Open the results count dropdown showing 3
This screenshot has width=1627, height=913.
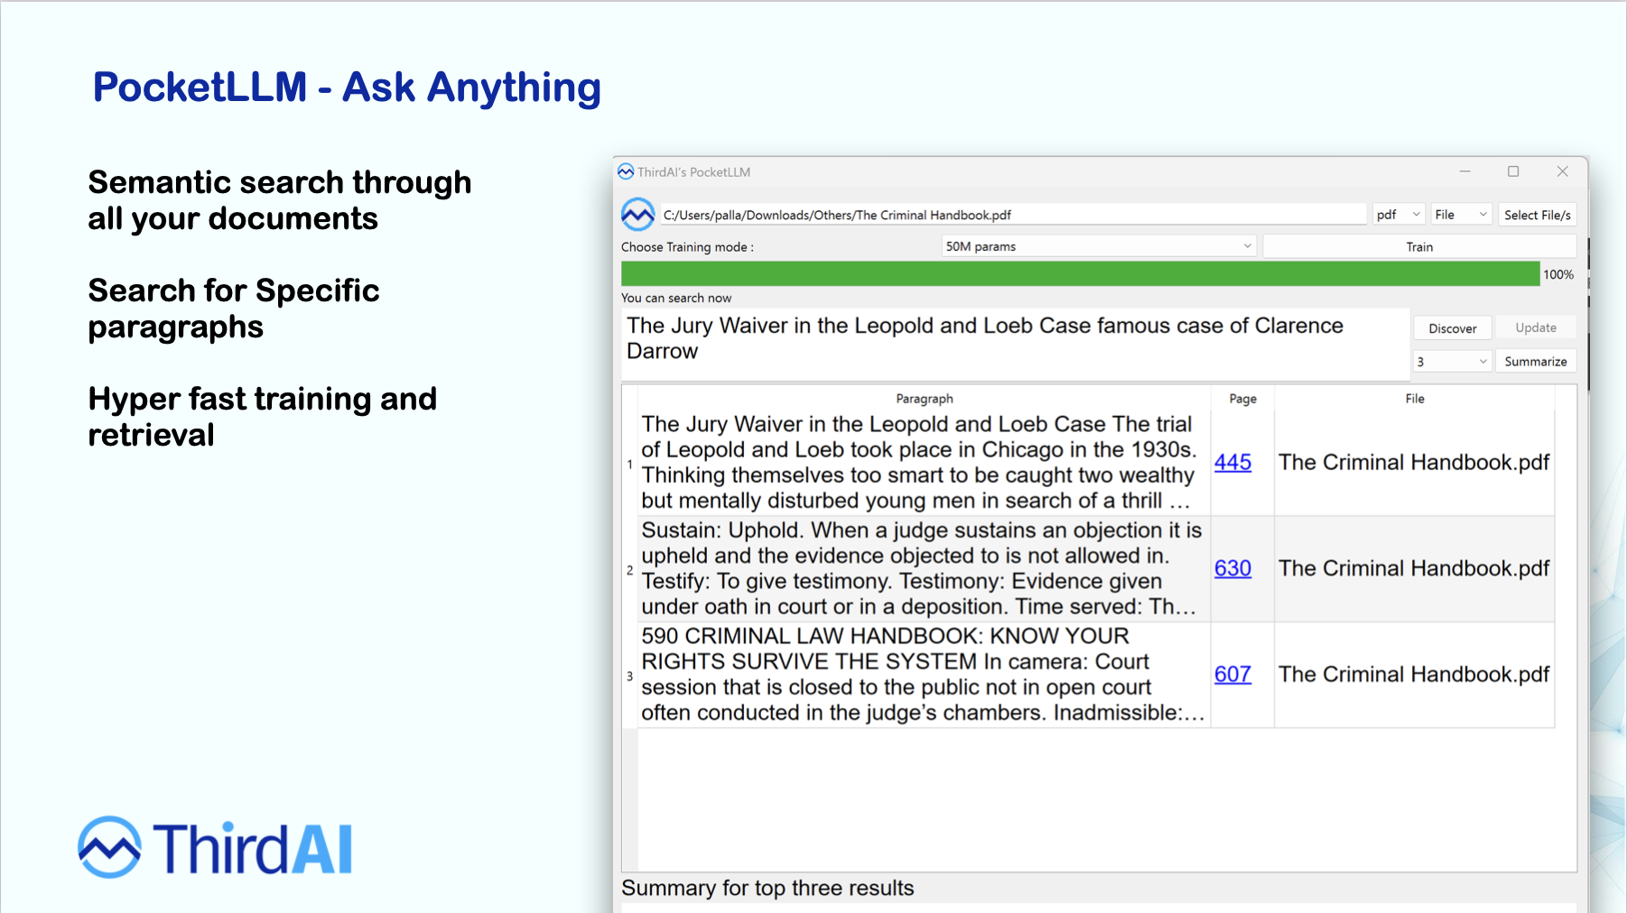tap(1451, 361)
